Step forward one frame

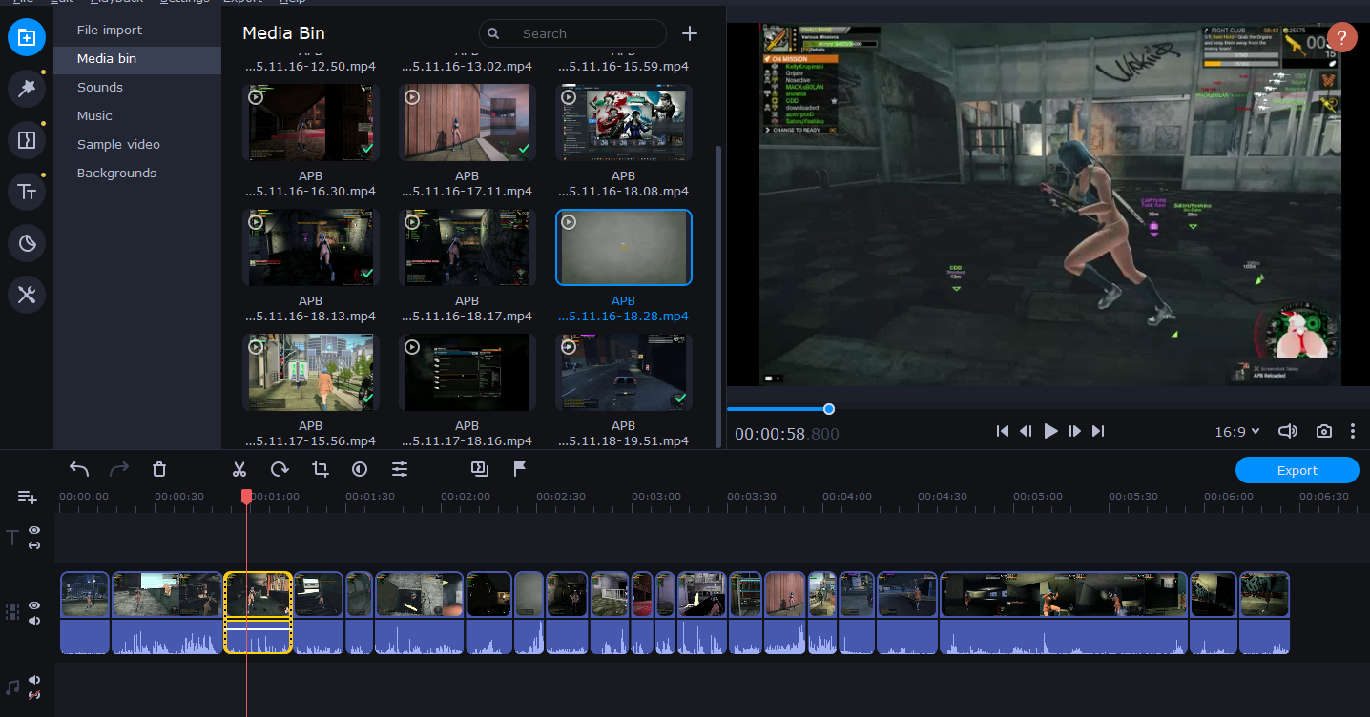click(1075, 431)
